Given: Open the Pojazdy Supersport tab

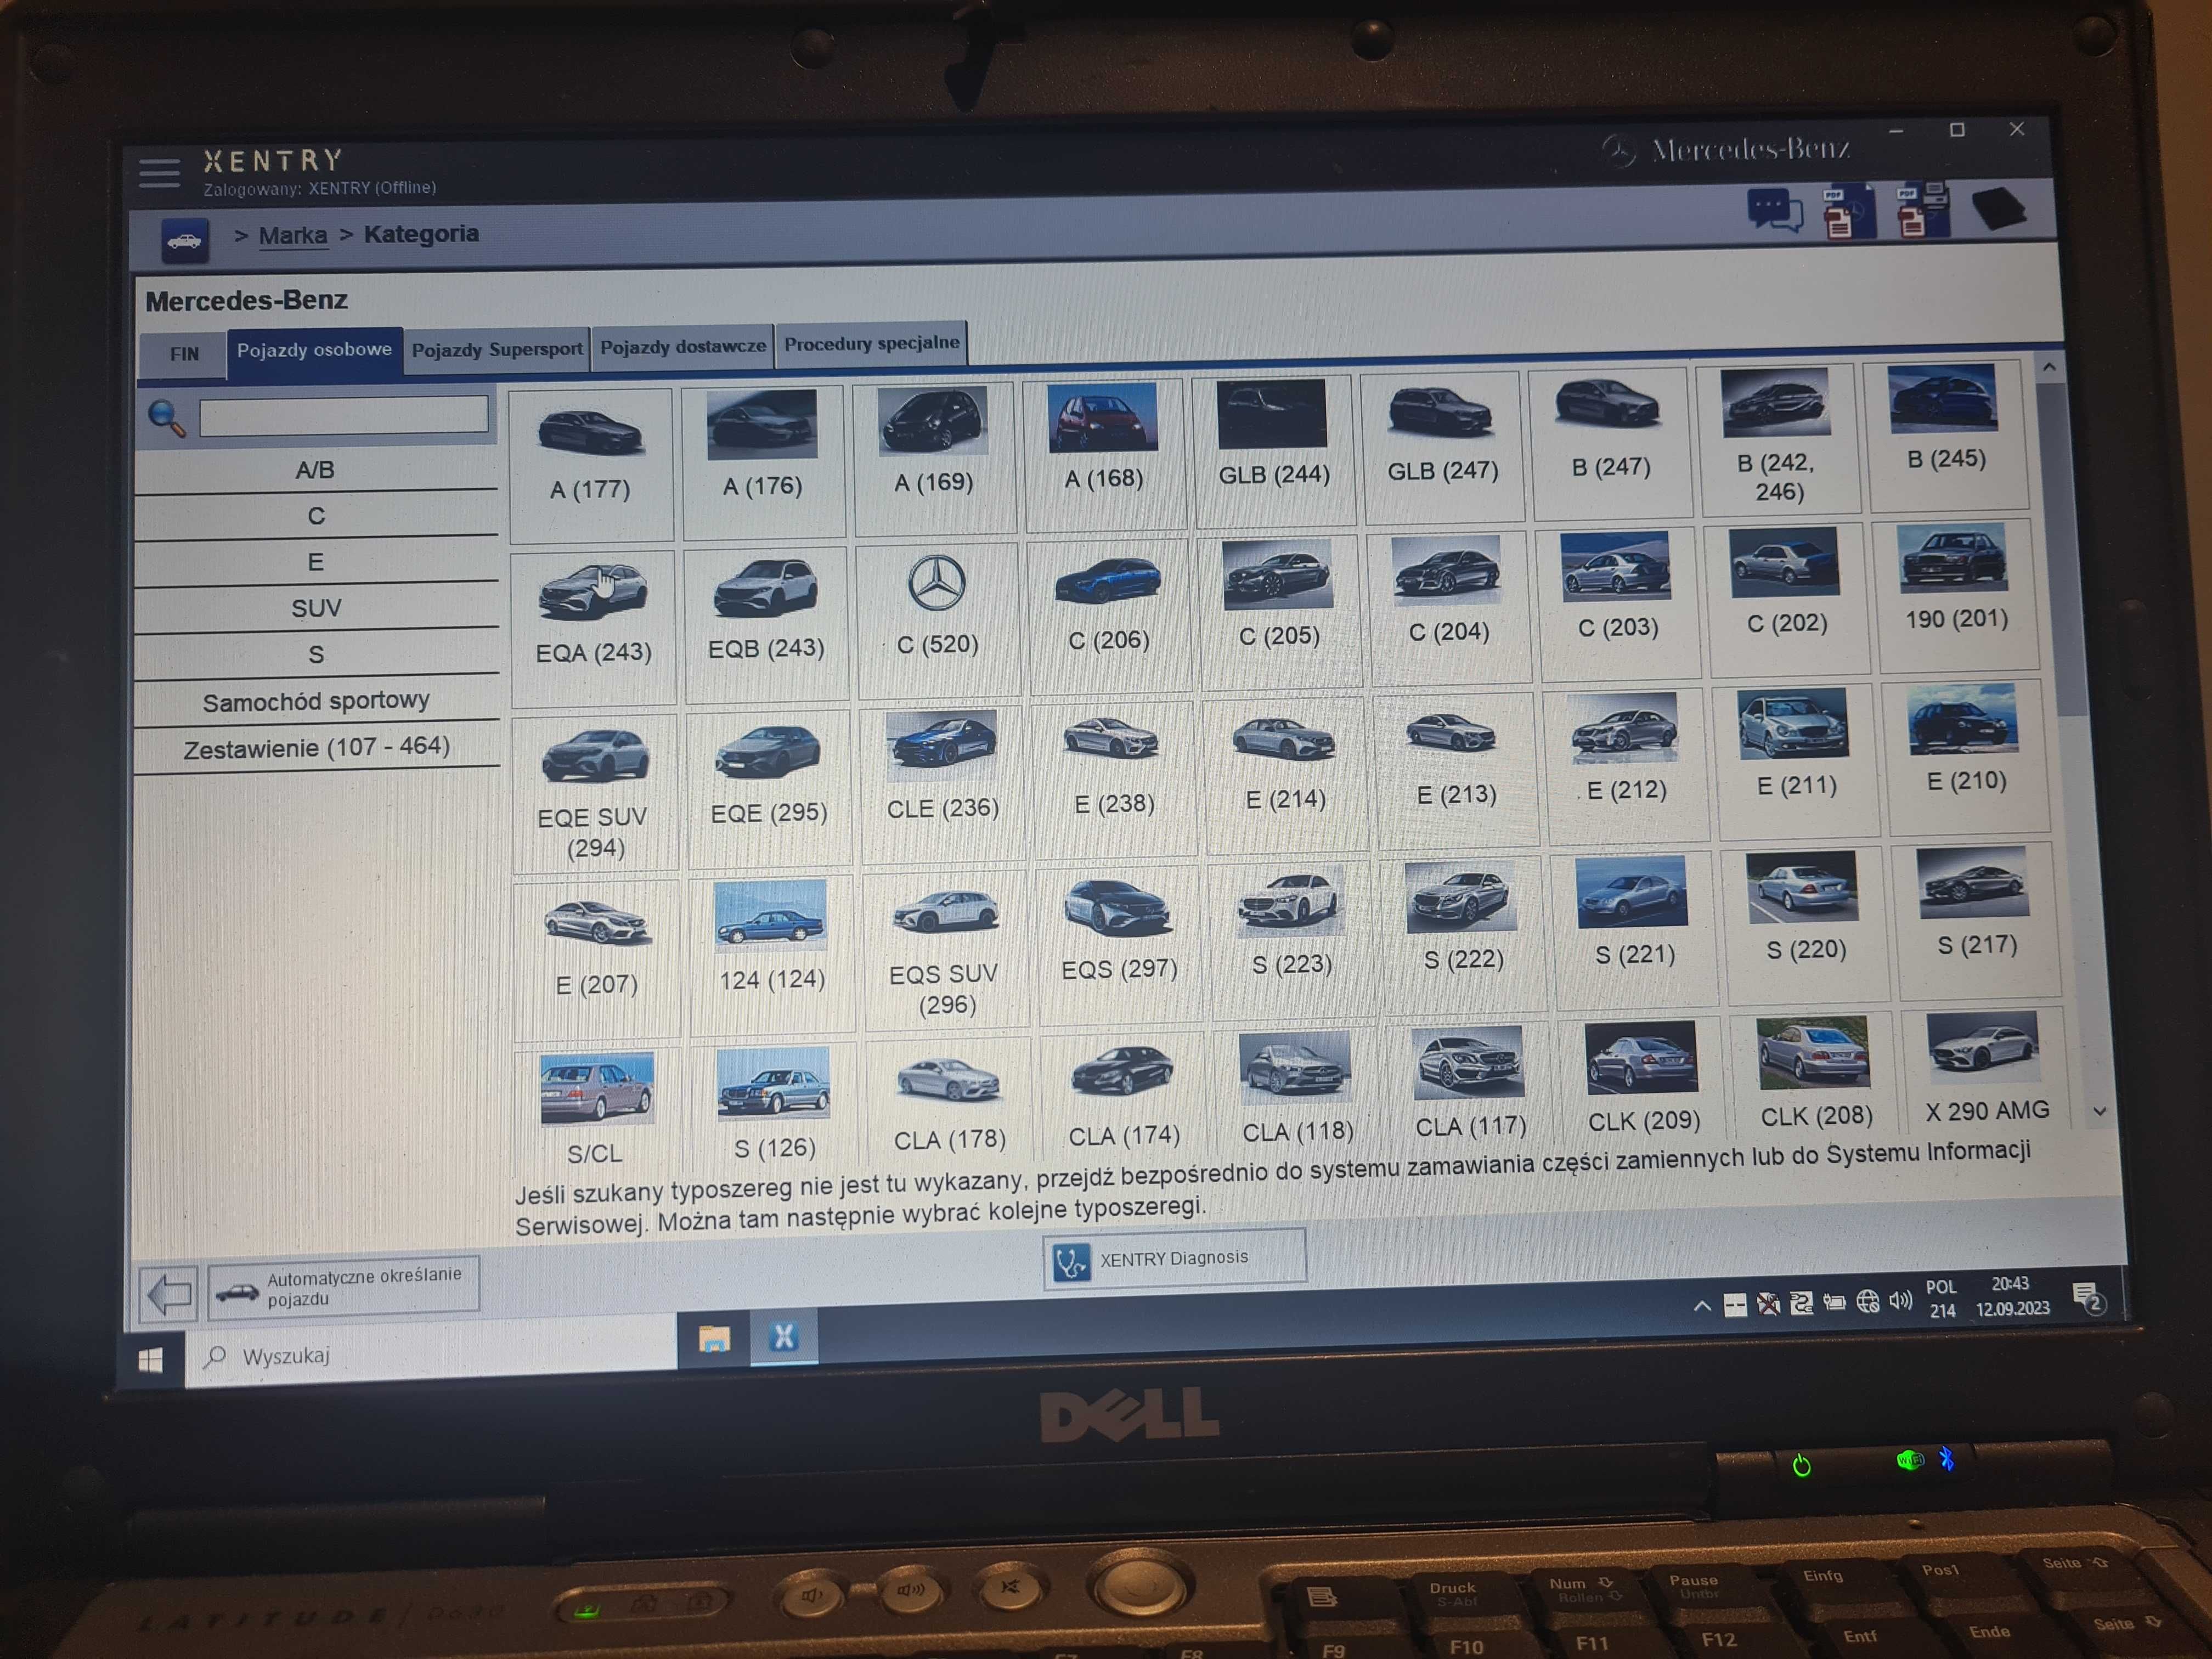Looking at the screenshot, I should click(497, 349).
